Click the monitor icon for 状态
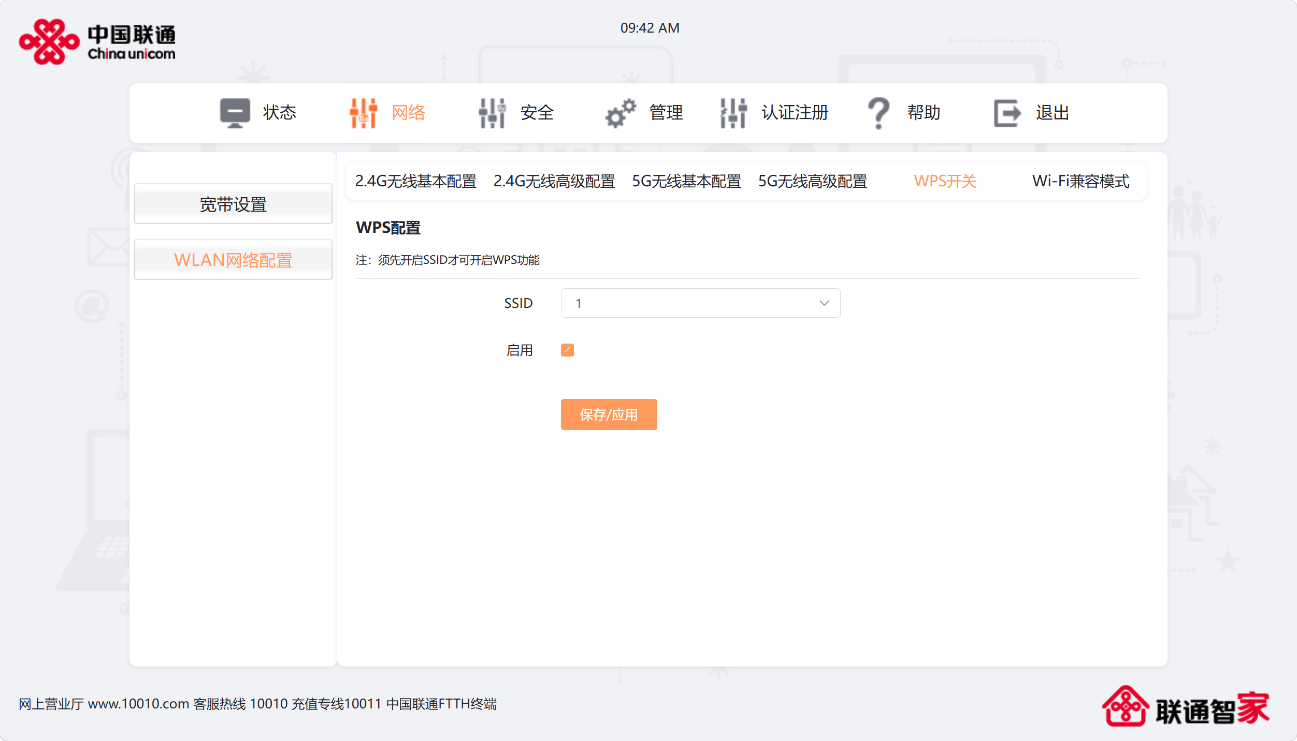 [x=235, y=112]
